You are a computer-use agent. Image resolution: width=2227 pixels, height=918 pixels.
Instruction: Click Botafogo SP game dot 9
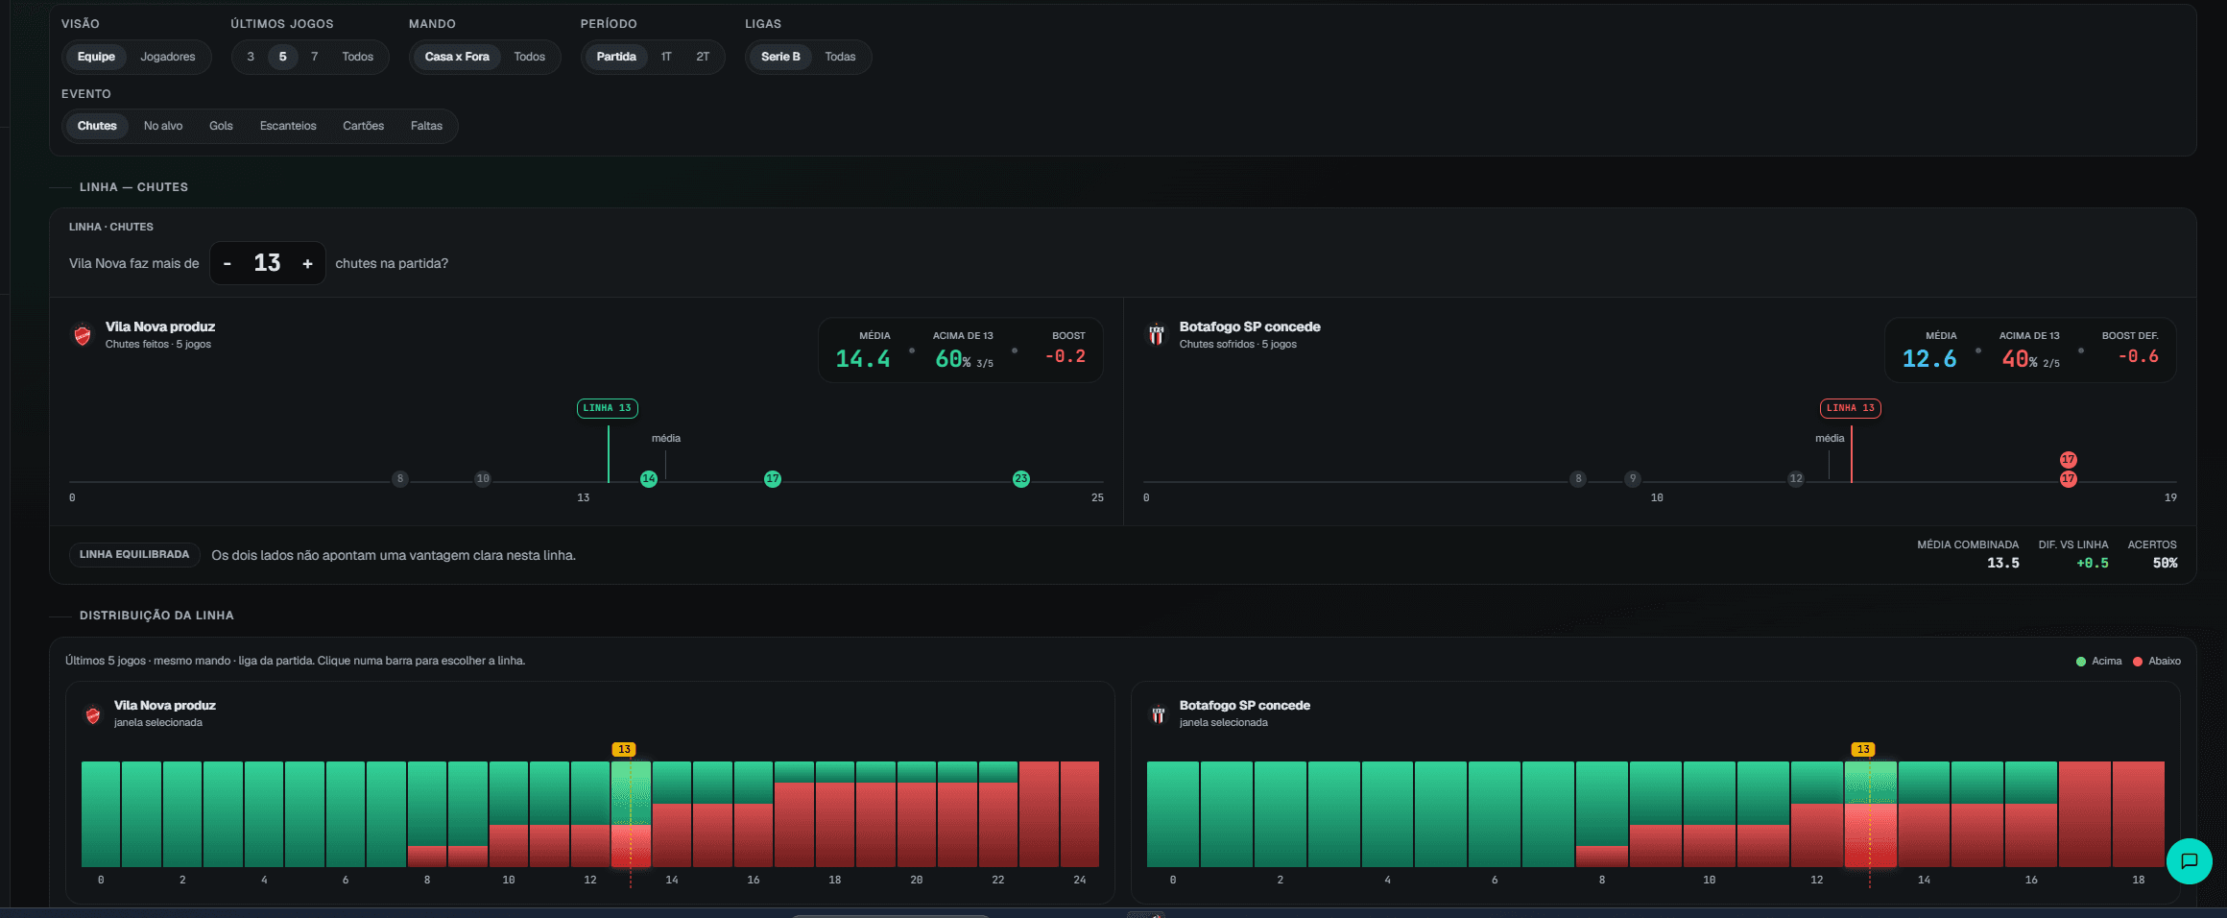(x=1633, y=479)
